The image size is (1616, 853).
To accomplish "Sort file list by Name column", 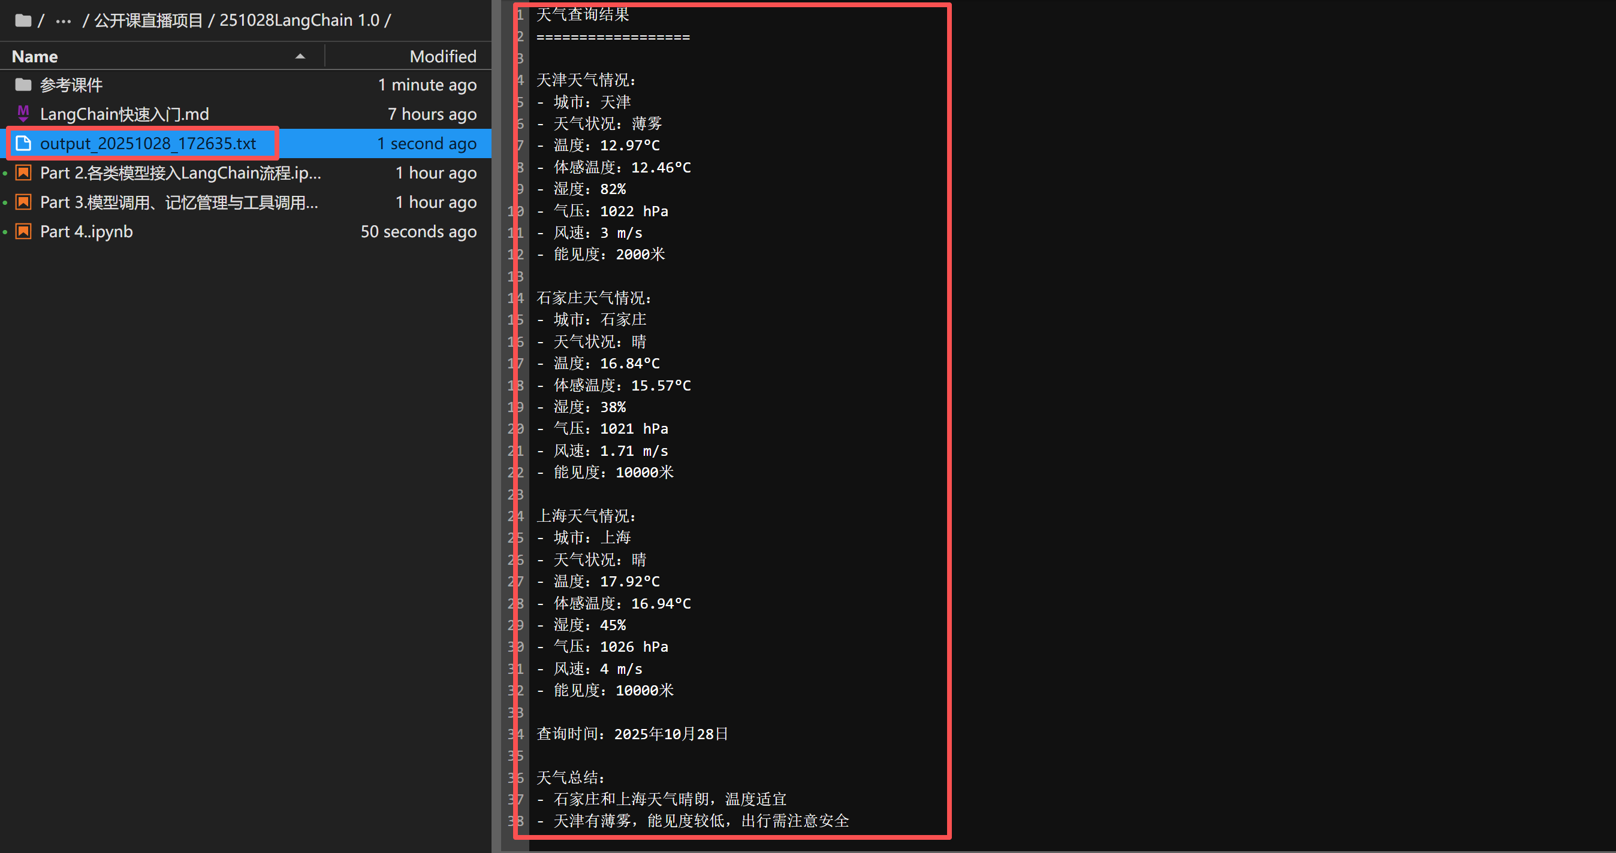I will tap(35, 56).
